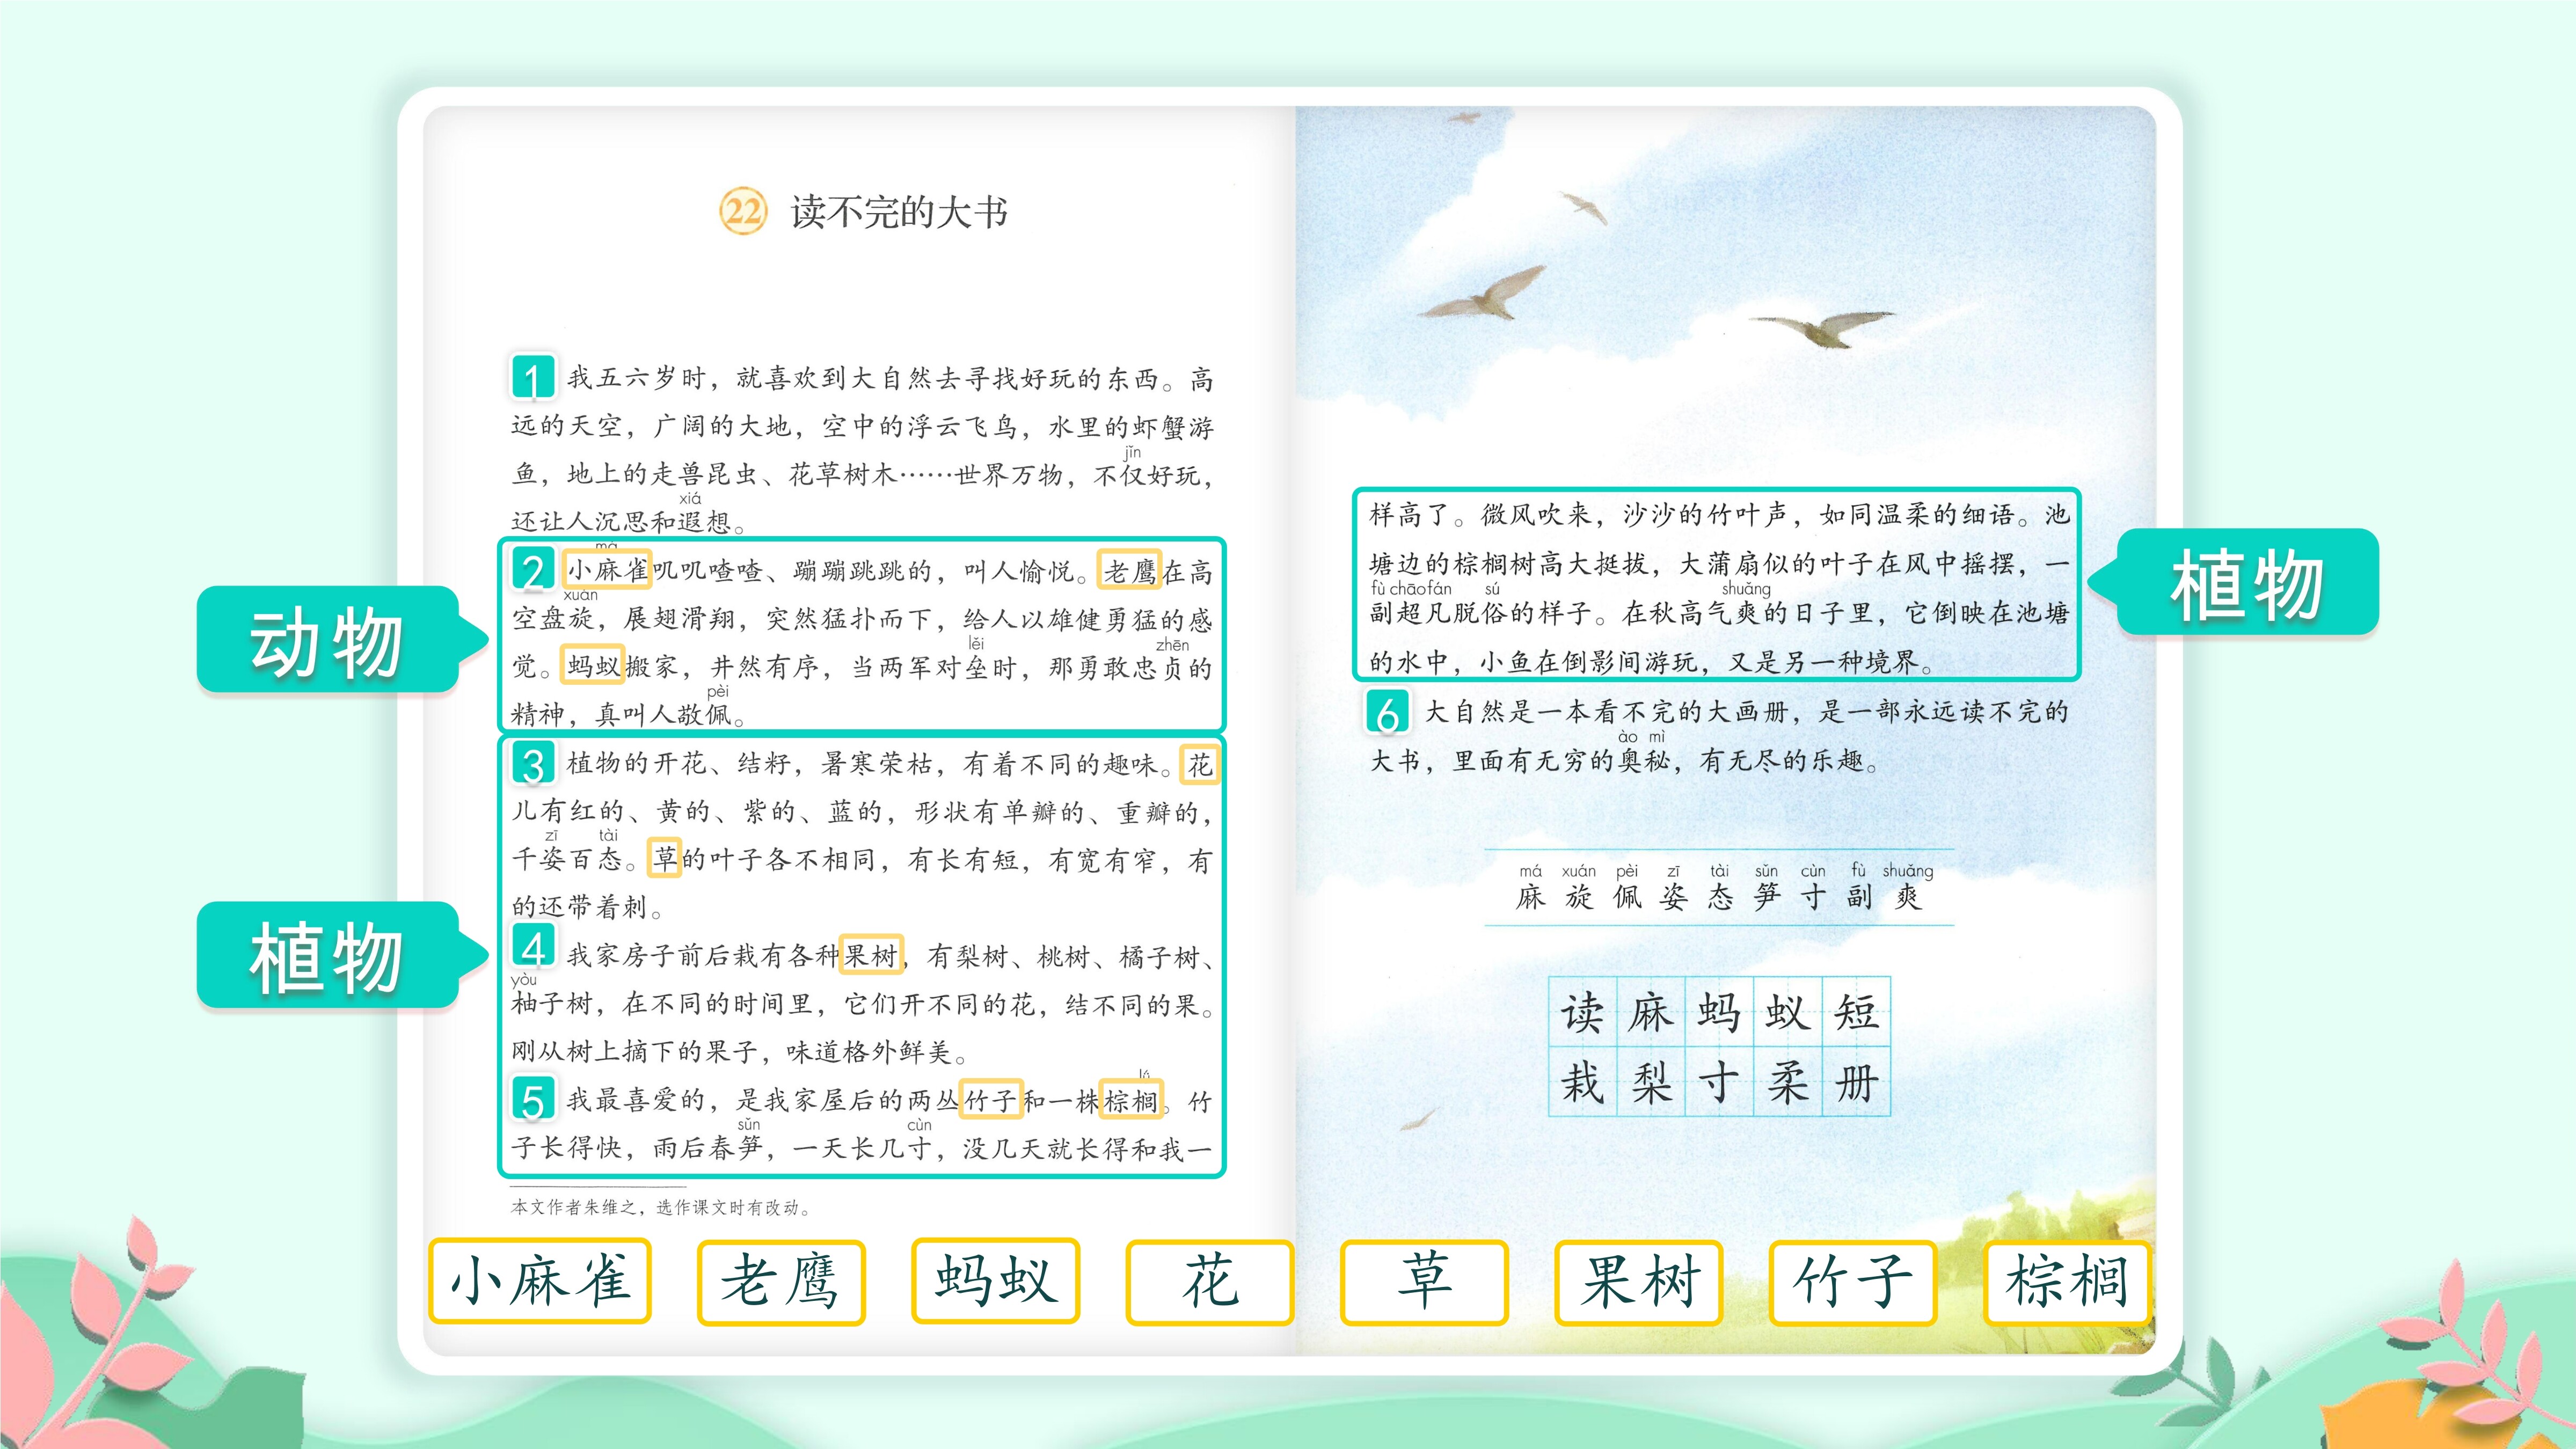The image size is (2576, 1449).
Task: Click highlighted 老鹰 in paragraph 2
Action: (x=1129, y=570)
